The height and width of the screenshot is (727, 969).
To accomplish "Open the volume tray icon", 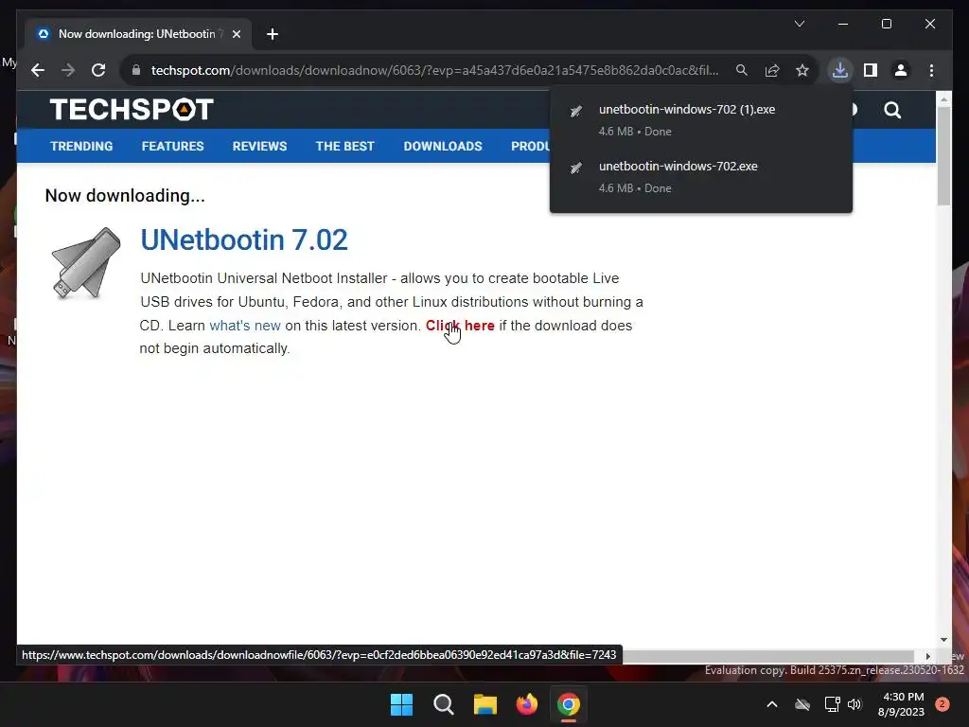I will click(854, 704).
